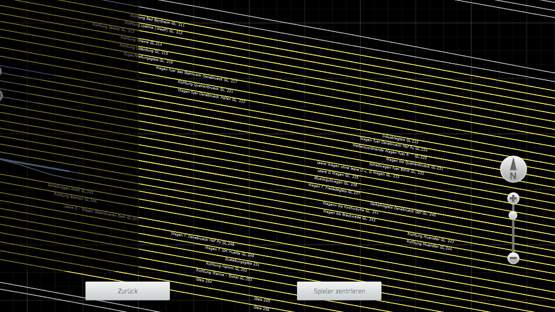Select 'Wagen fuer das Stahlwerk Osnabrueck GL. 217'
This screenshot has height=312, width=555.
pos(196,75)
